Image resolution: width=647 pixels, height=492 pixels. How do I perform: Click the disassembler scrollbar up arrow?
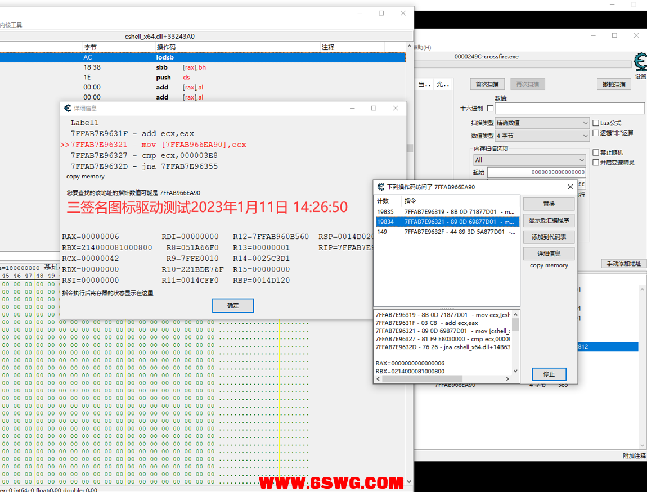click(x=410, y=47)
